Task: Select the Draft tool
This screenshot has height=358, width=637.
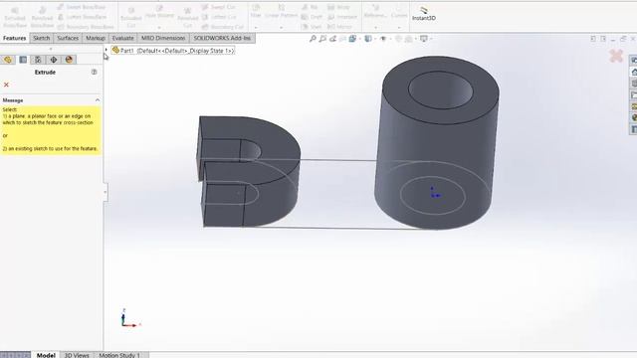Action: click(312, 17)
